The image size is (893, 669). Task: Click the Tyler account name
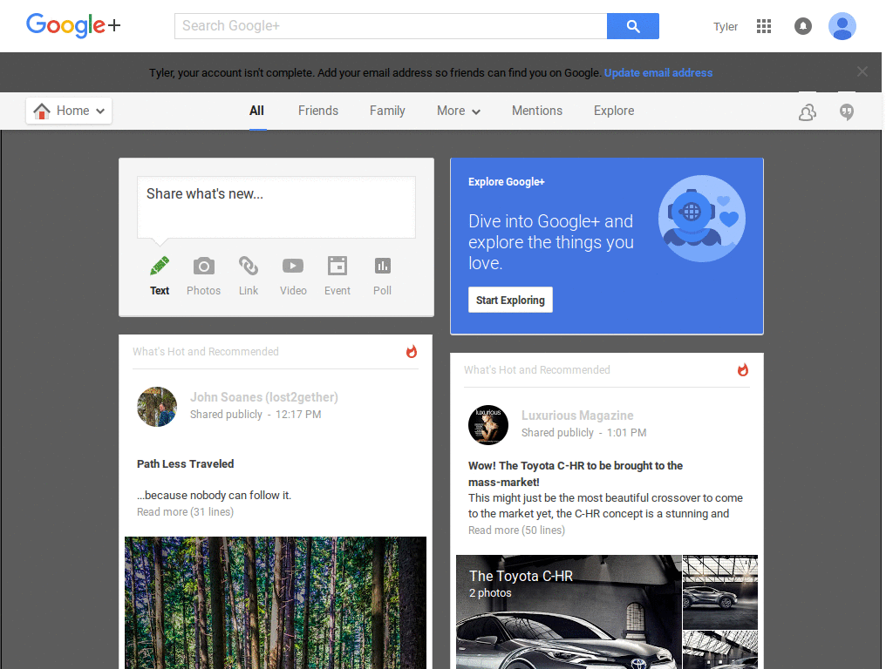click(726, 27)
